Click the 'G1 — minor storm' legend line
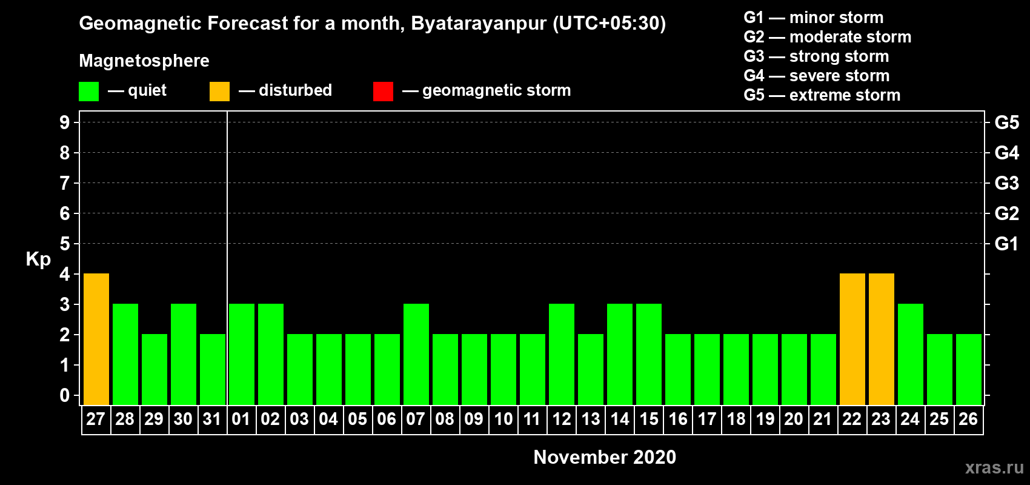 click(x=814, y=18)
